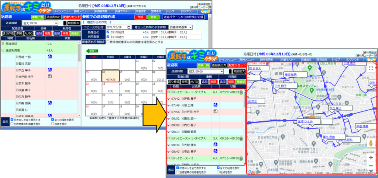Open 送迎時間 dropdown in back window
The width and height of the screenshot is (378, 178).
[x=40, y=23]
